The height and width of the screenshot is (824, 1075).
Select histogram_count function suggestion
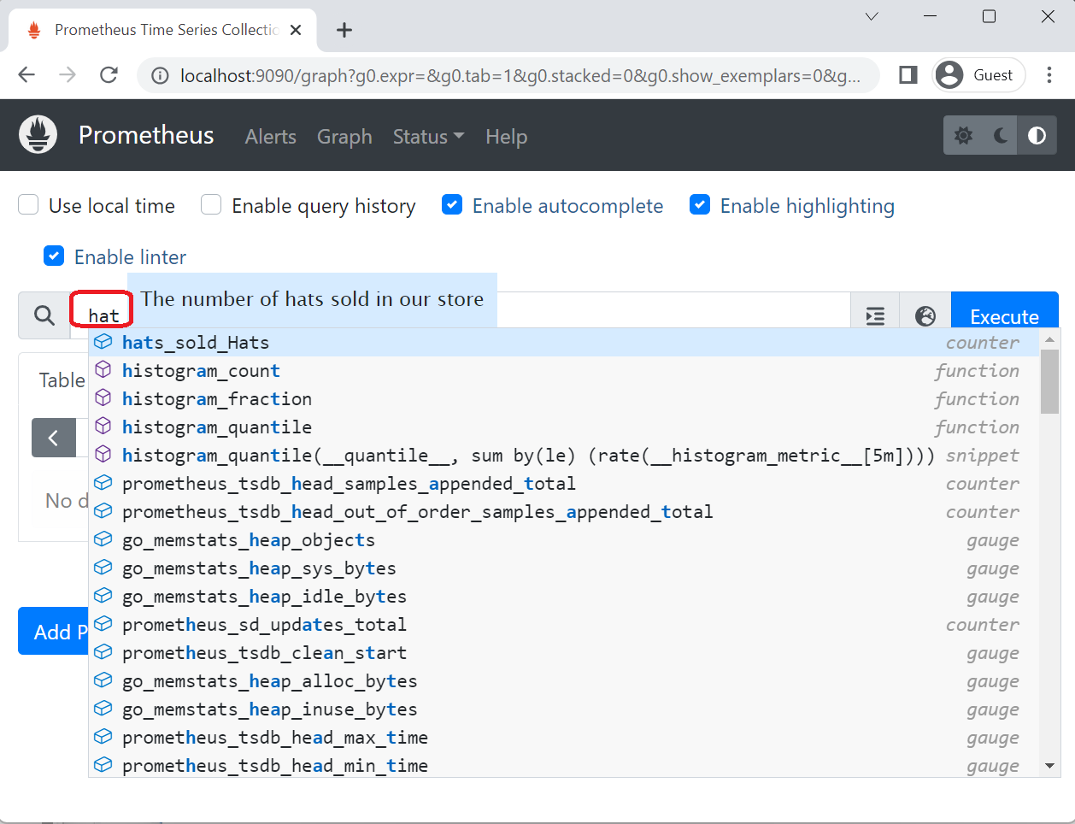point(564,370)
